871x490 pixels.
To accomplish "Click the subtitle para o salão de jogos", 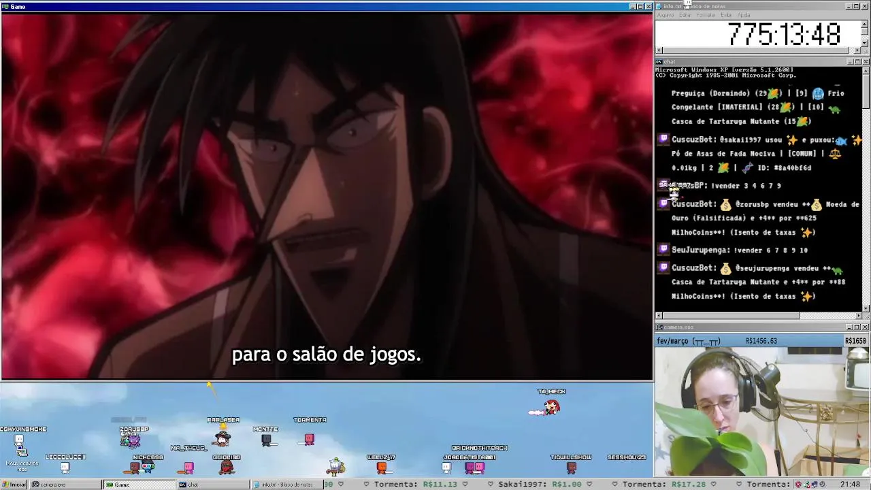I will click(x=327, y=355).
